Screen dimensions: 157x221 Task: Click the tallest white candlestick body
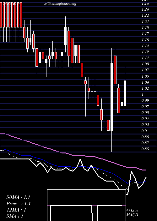click(112, 97)
